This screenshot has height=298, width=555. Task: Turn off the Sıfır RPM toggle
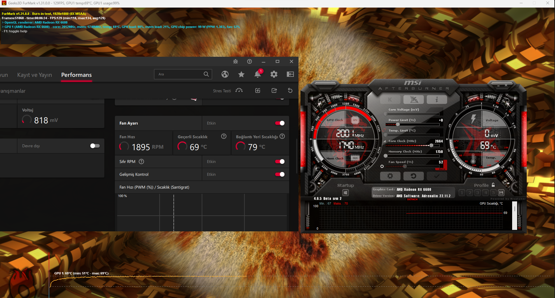(x=280, y=162)
